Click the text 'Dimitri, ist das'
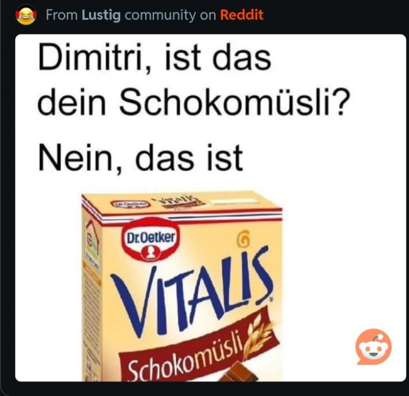Image resolution: width=409 pixels, height=396 pixels. [x=155, y=57]
